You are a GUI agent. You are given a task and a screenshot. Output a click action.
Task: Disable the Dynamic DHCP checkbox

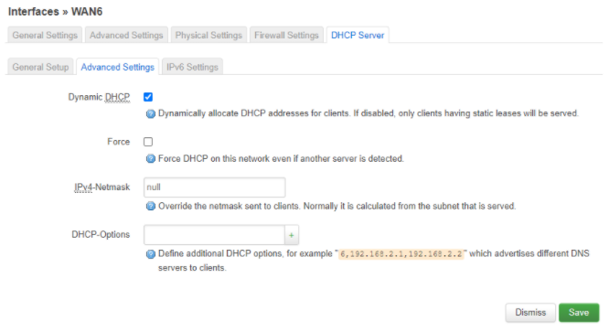coord(148,97)
